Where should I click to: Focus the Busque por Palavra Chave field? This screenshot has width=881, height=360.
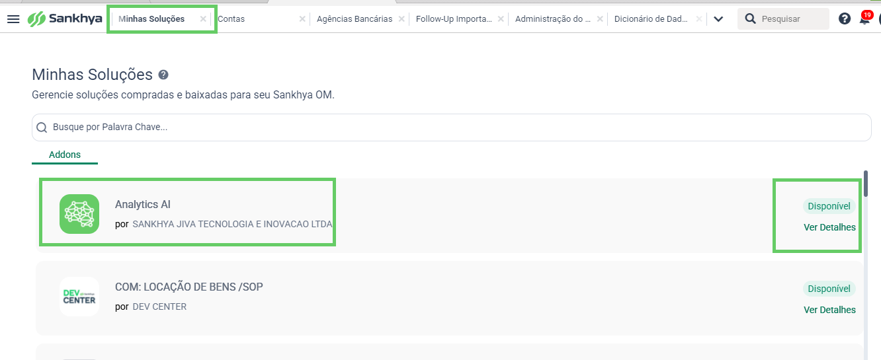coord(452,127)
